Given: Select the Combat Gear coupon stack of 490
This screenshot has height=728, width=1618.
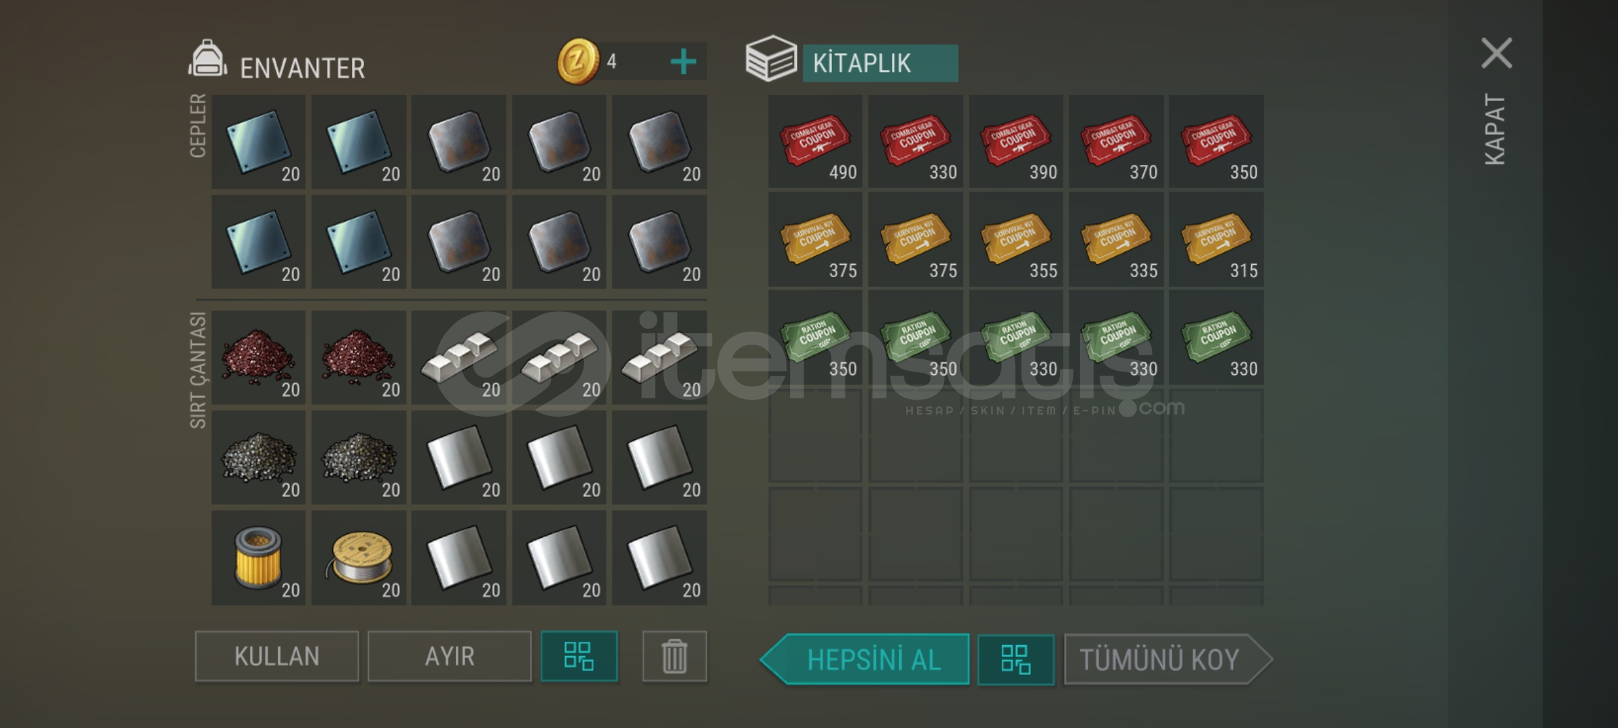Looking at the screenshot, I should coord(815,142).
